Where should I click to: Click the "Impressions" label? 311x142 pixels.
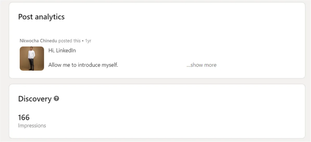tap(32, 125)
